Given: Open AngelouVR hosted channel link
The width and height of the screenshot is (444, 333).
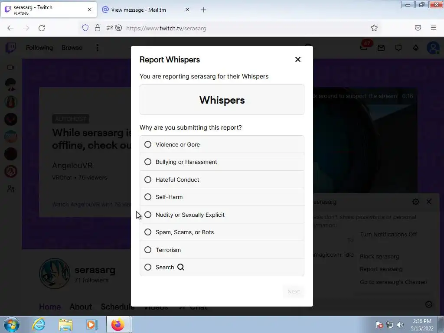Looking at the screenshot, I should click(72, 165).
